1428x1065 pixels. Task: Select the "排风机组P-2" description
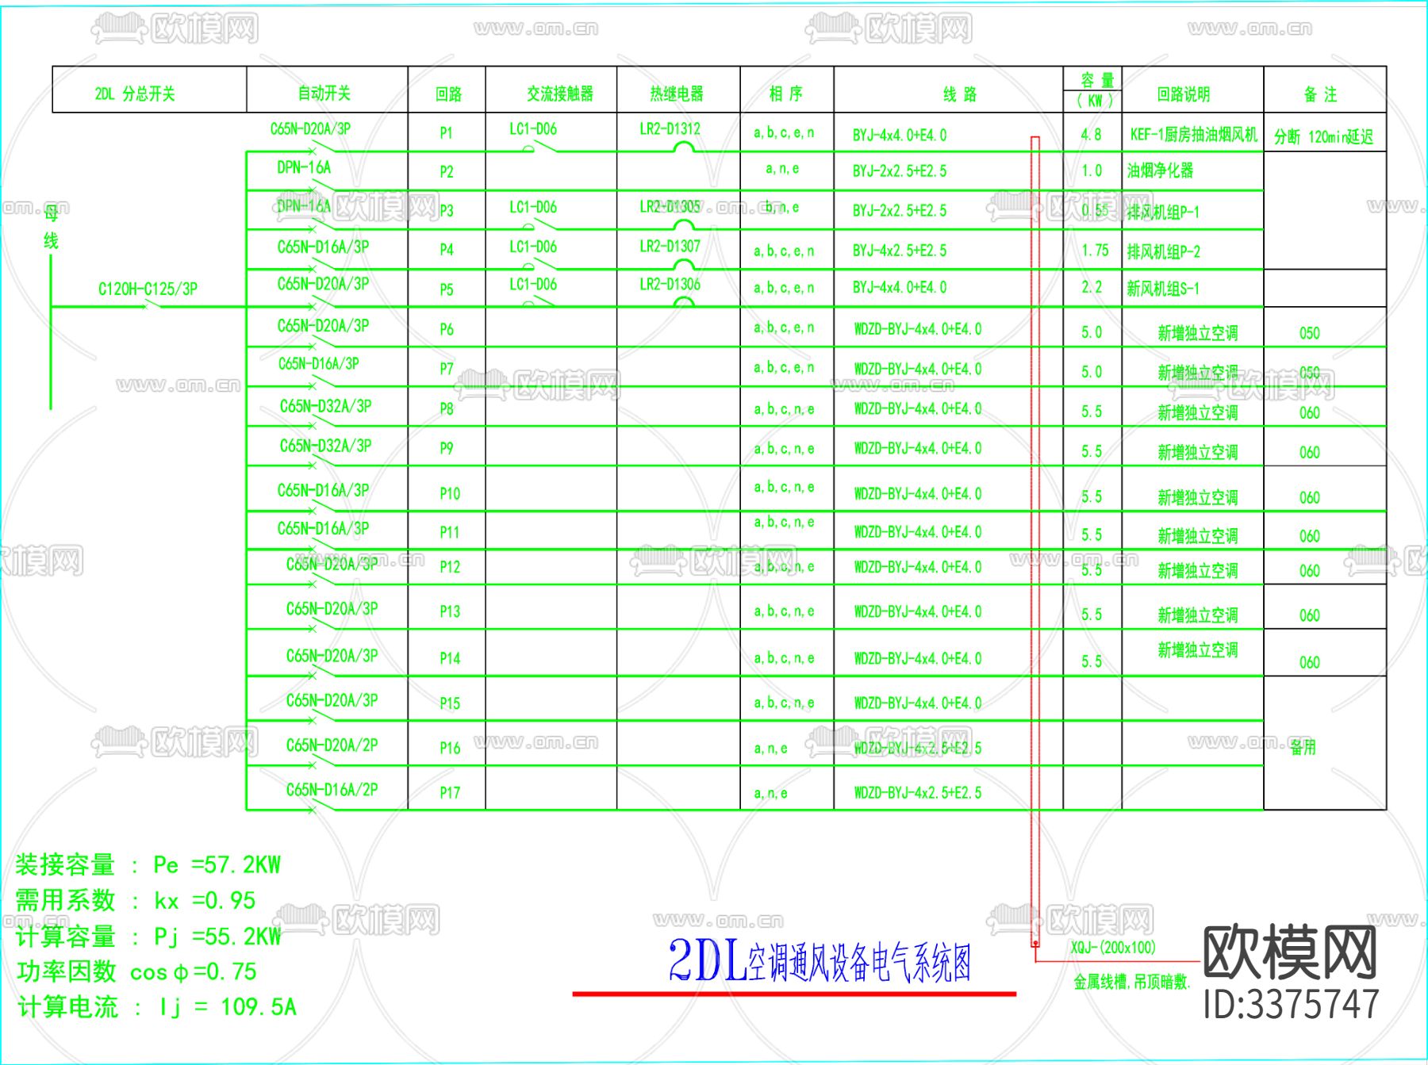pyautogui.click(x=1163, y=251)
